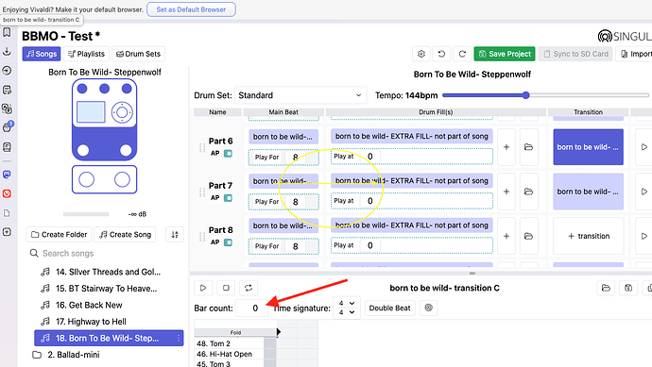Screen dimensions: 652x367
Task: Open the Songs tab
Action: (42, 54)
